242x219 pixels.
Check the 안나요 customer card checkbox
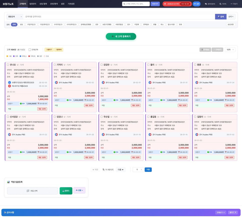8,65
